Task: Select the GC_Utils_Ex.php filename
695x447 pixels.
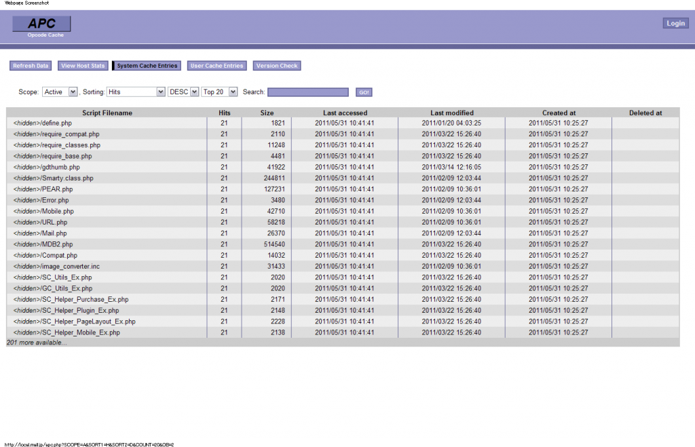Action: [x=53, y=288]
